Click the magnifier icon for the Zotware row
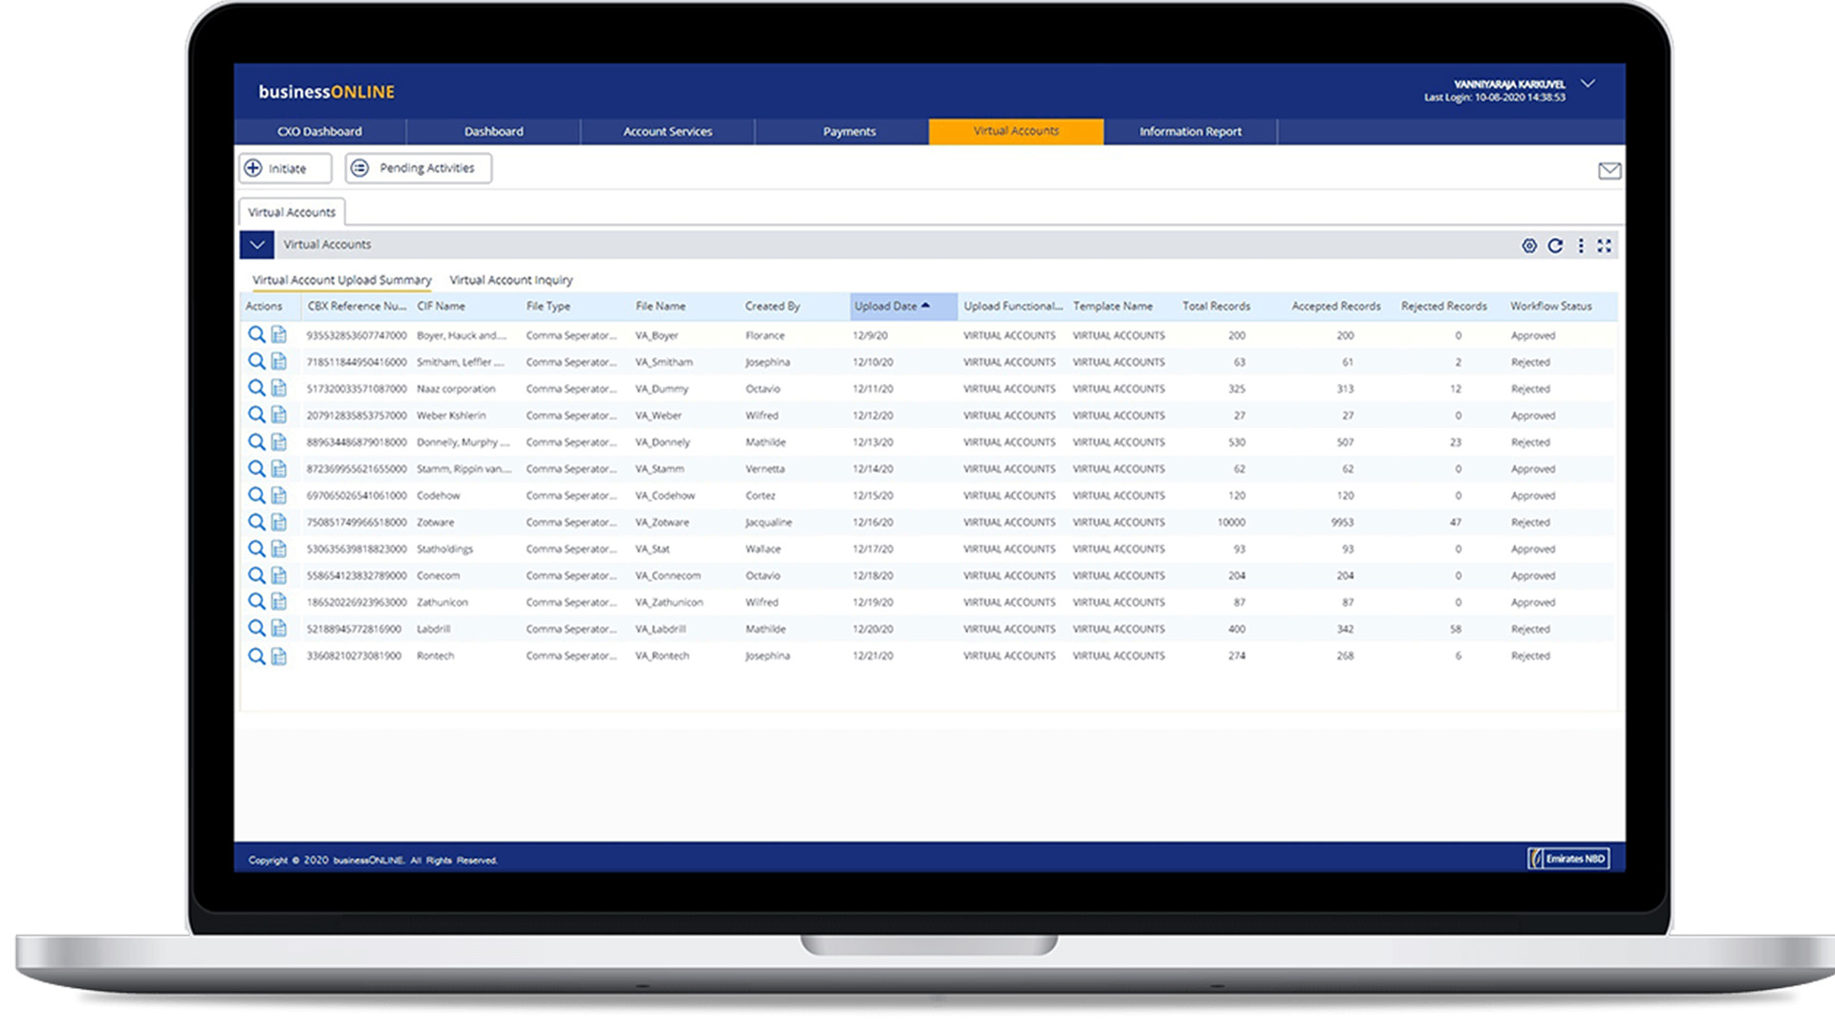 256,522
